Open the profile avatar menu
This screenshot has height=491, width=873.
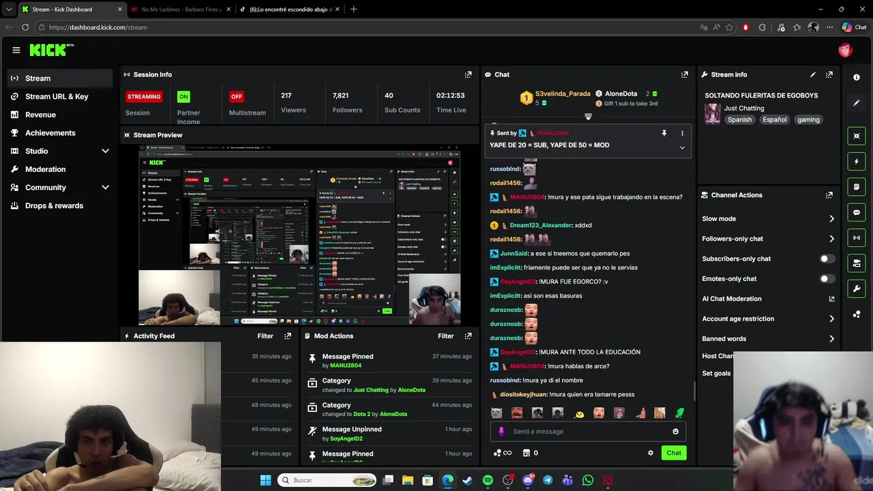(x=845, y=50)
